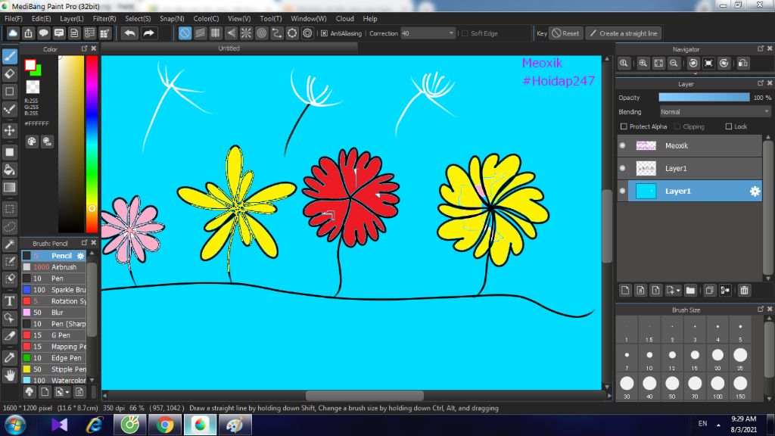Open the add layer dropdown arrow
The height and width of the screenshot is (436, 775).
coord(678,291)
